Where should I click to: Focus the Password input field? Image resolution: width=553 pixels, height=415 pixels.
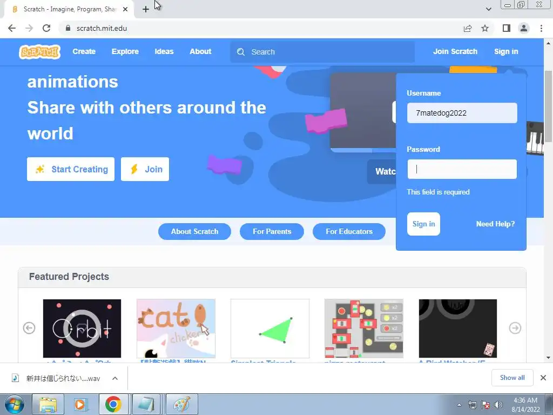click(x=462, y=169)
